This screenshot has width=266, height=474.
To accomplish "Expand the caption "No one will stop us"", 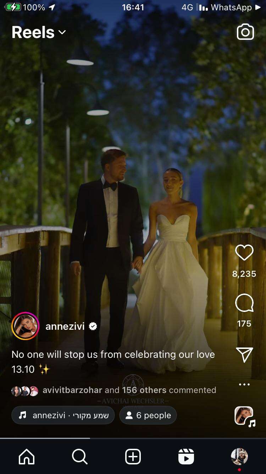I will point(113,362).
